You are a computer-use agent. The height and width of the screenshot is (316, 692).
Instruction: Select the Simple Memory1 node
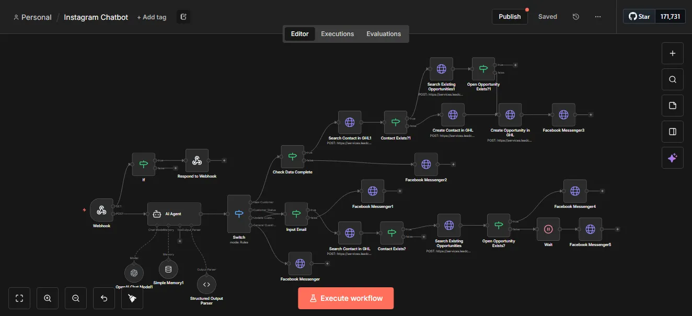point(168,269)
